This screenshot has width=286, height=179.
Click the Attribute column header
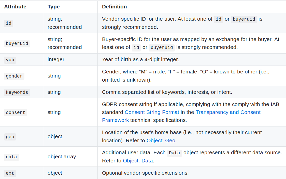[x=15, y=7]
